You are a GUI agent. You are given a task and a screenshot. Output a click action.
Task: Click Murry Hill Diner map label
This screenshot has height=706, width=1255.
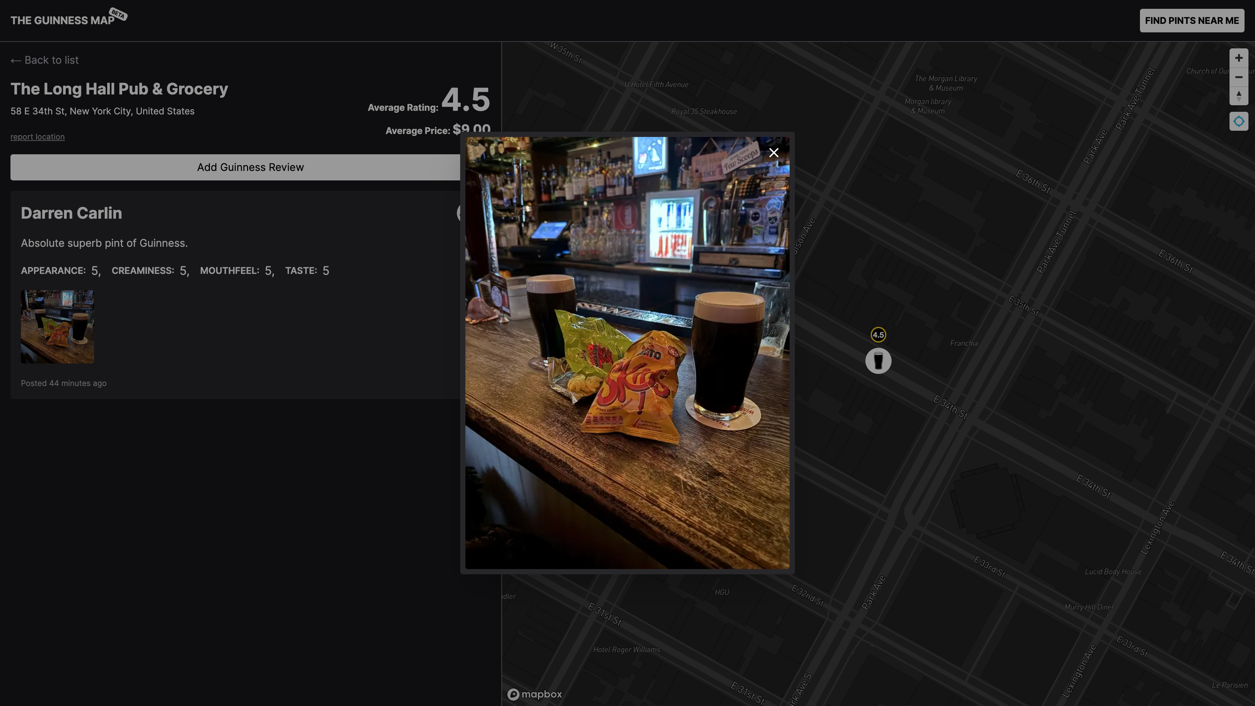(x=1089, y=607)
